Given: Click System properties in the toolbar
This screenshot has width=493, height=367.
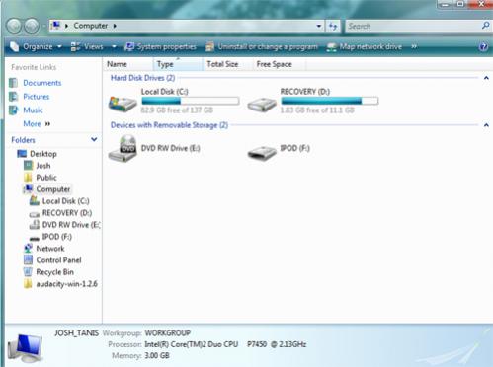Looking at the screenshot, I should pyautogui.click(x=160, y=46).
